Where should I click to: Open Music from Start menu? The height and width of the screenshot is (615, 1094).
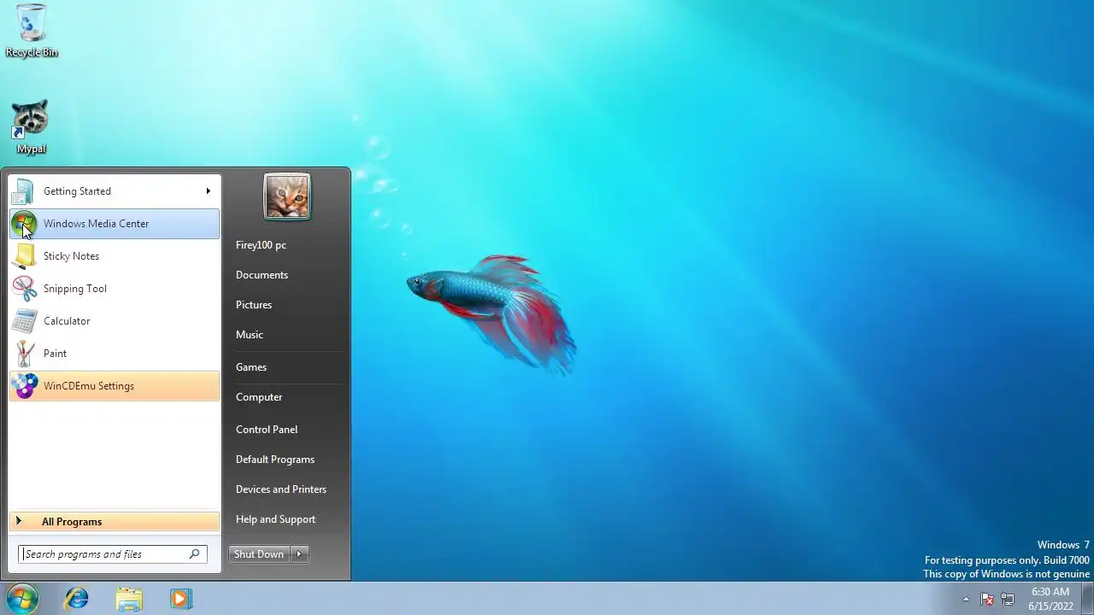pos(250,335)
